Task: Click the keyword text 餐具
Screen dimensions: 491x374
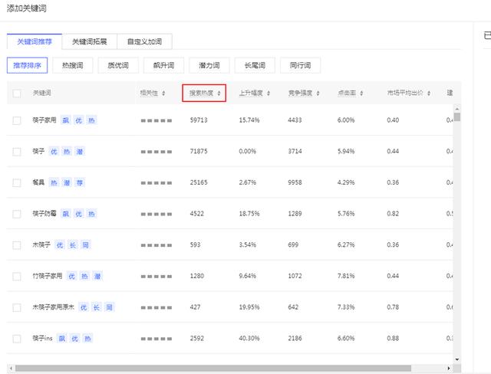Action: (x=38, y=182)
